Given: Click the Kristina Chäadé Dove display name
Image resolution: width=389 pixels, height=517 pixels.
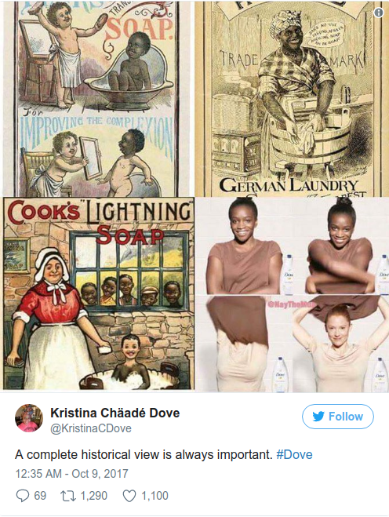Looking at the screenshot, I should [115, 413].
